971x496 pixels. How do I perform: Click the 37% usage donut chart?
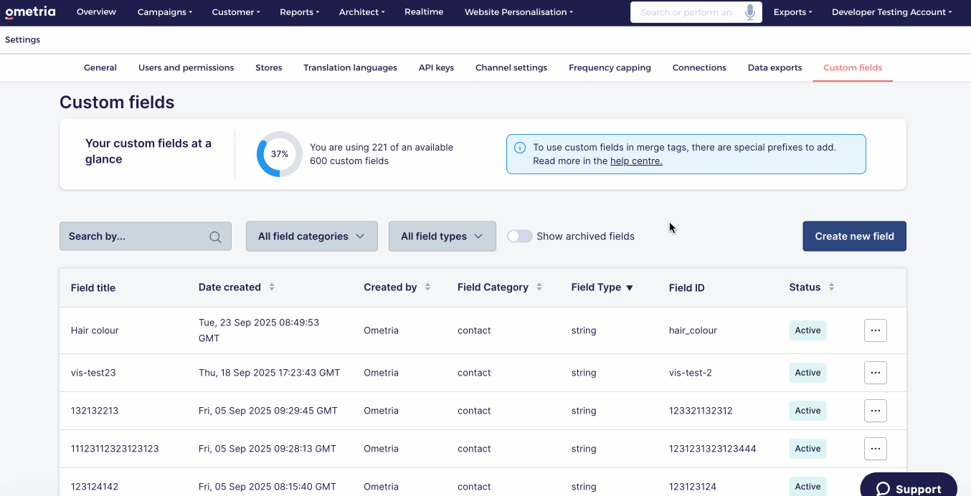click(278, 154)
